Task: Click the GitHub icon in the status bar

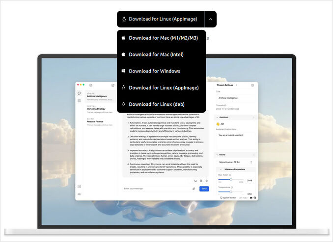Action: [255, 198]
